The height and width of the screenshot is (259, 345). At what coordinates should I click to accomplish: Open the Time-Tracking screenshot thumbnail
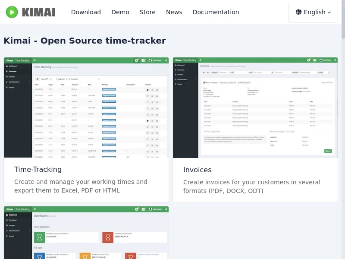click(86, 107)
